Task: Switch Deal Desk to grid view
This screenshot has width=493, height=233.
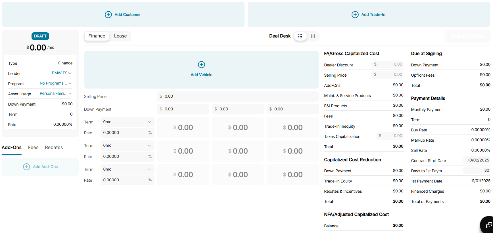Action: [300, 36]
